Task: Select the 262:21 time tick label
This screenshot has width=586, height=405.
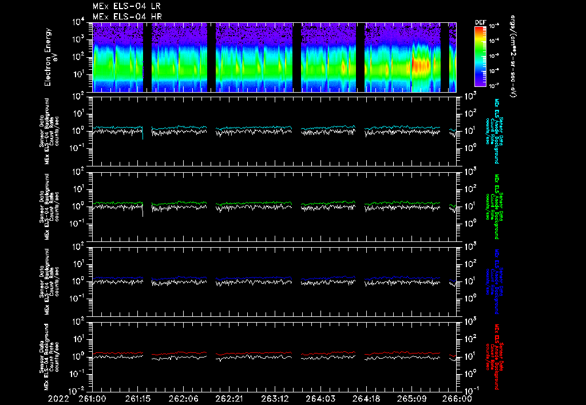Action: click(x=229, y=399)
